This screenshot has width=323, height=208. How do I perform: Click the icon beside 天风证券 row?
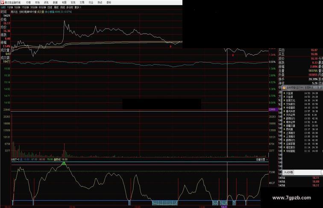(x=284, y=115)
